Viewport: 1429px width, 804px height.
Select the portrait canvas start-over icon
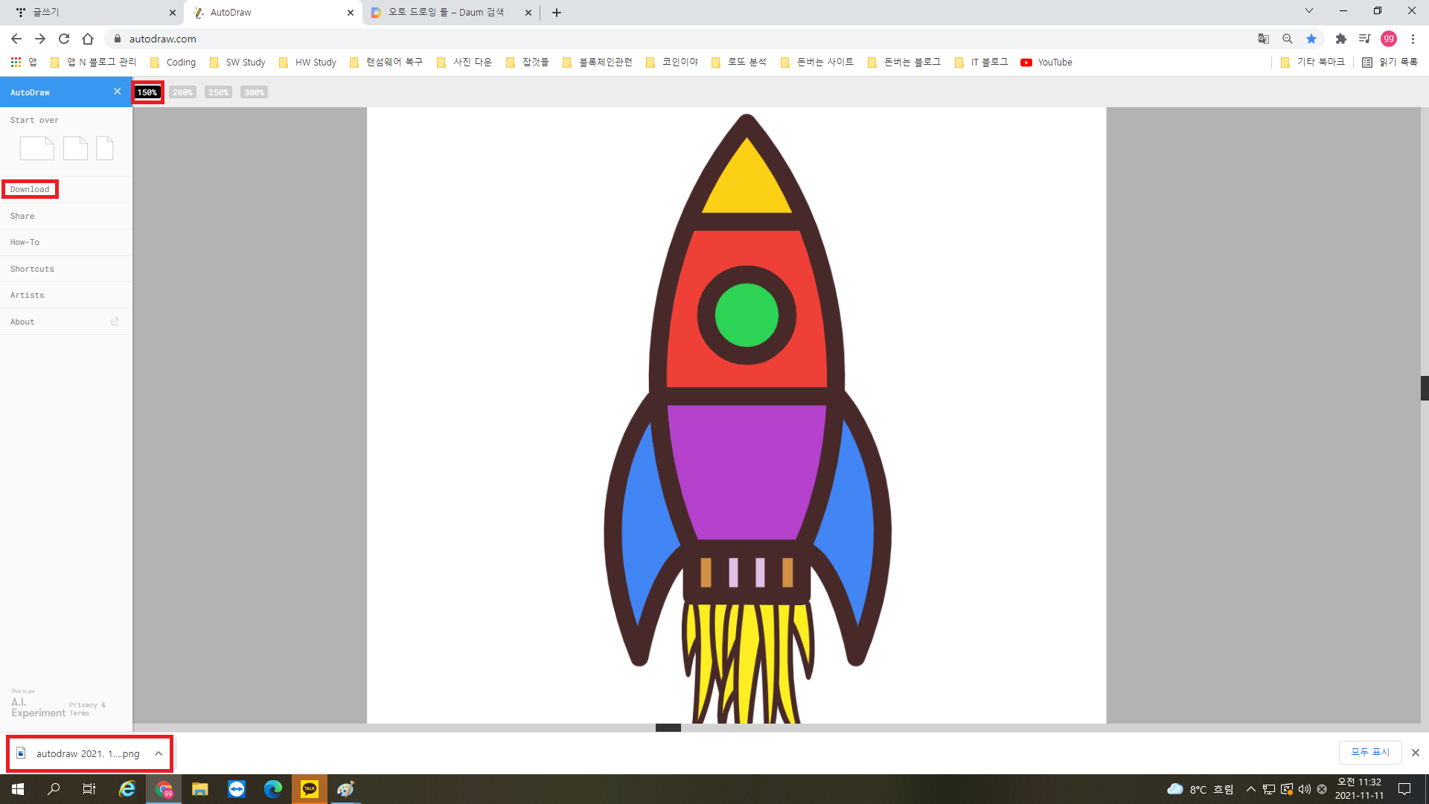click(x=105, y=148)
